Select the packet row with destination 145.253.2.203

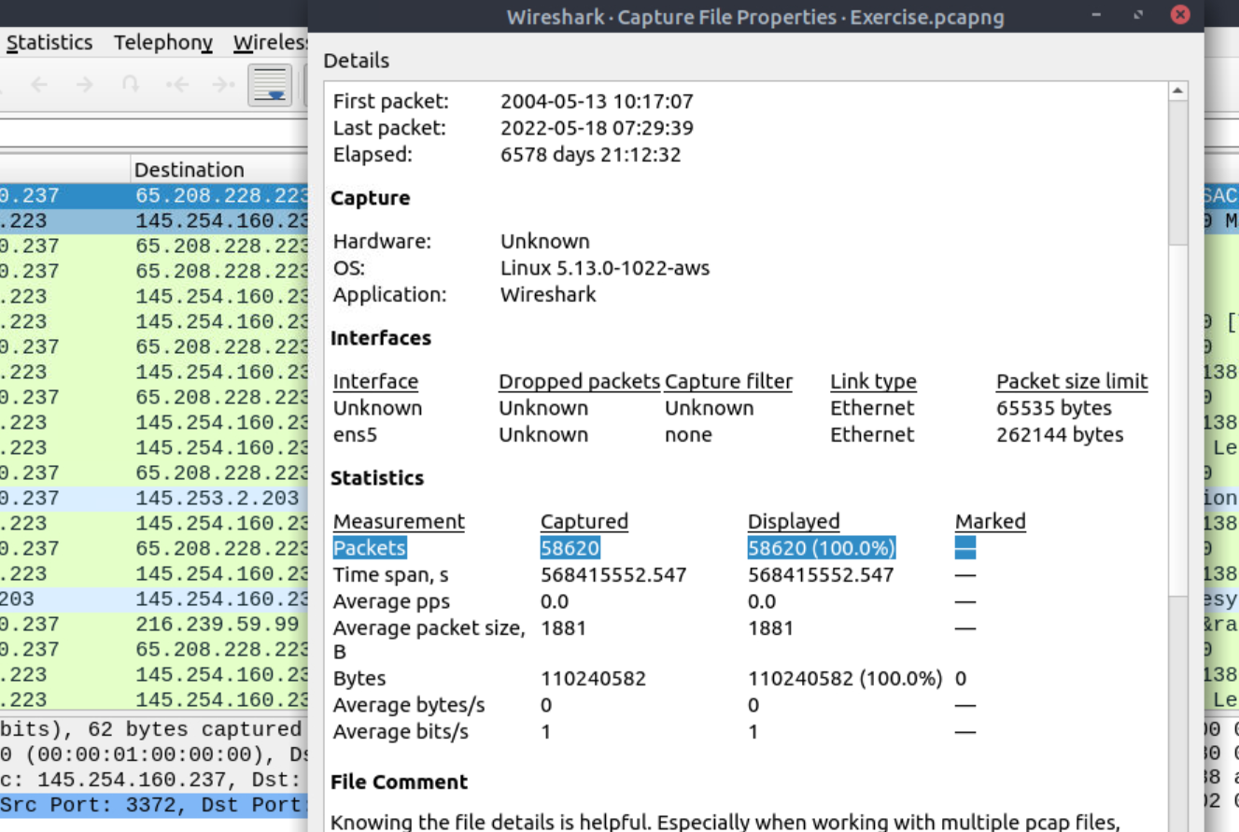pos(154,499)
